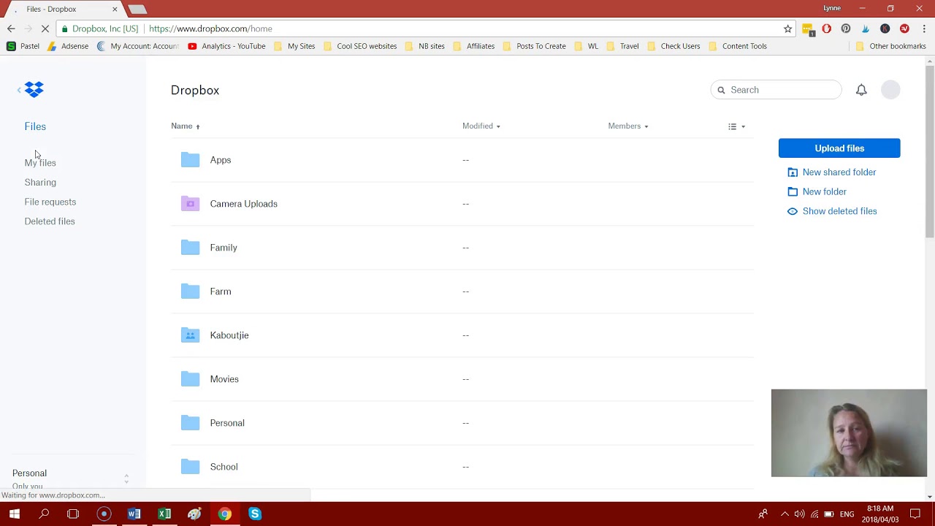This screenshot has height=526, width=935.
Task: Click the Family folder icon
Action: tap(190, 248)
